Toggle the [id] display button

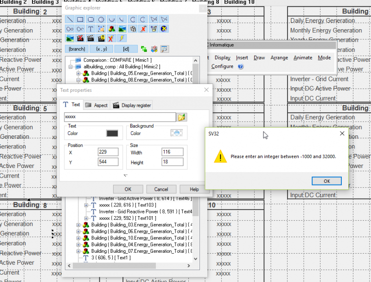click(x=126, y=49)
